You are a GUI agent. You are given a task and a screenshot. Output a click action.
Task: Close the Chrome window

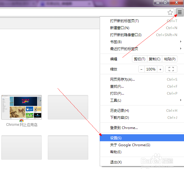(176, 3)
